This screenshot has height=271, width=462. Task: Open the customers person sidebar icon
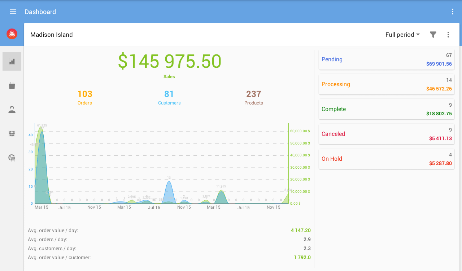12,110
